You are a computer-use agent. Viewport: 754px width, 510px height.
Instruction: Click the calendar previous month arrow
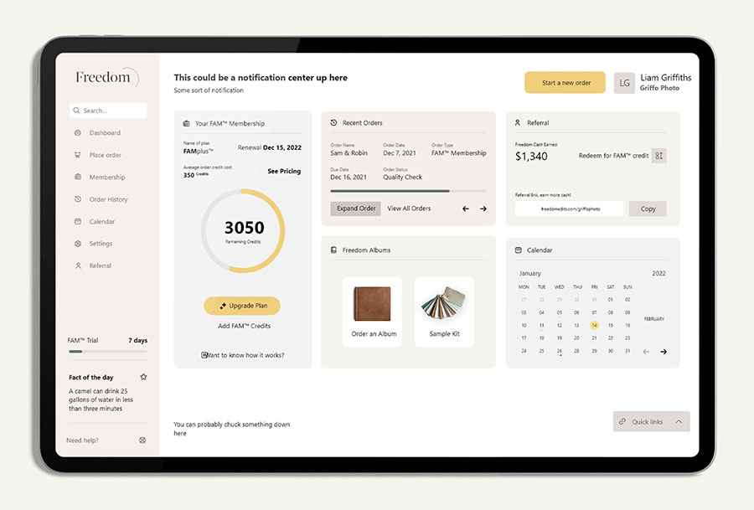point(646,352)
